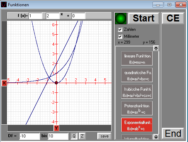Screen dimensions: 188x142
Task: Select Potenzfunktion entry
Action: click(137, 108)
